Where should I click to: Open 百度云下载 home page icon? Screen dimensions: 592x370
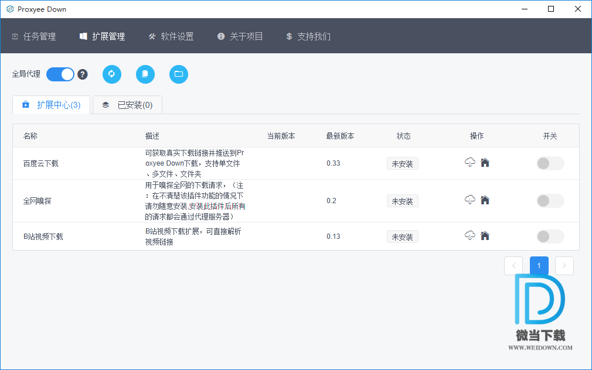pyautogui.click(x=485, y=163)
